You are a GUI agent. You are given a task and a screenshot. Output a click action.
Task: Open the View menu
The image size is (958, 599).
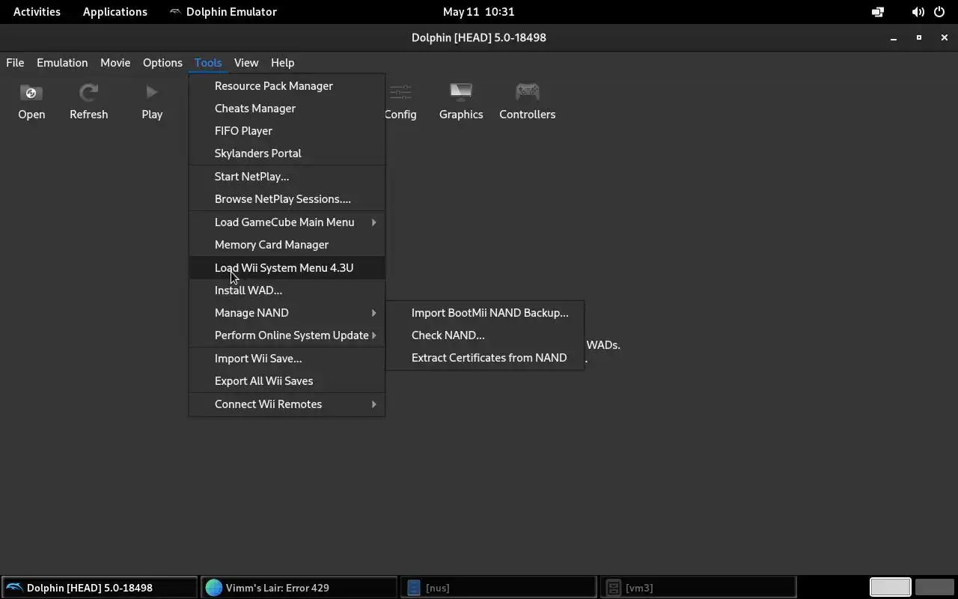point(246,63)
